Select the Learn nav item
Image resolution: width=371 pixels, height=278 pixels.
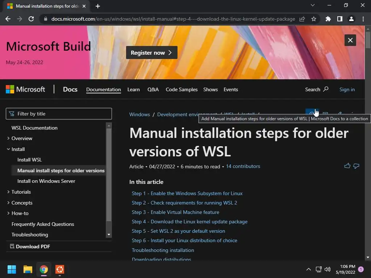[x=133, y=90]
